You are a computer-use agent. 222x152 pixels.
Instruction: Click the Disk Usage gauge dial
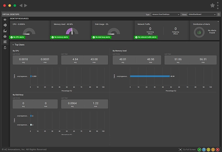pos(114,31)
